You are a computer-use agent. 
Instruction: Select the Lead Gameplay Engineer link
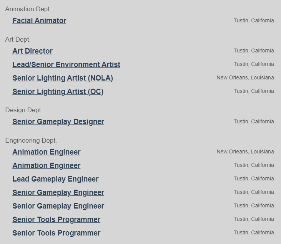coord(55,179)
